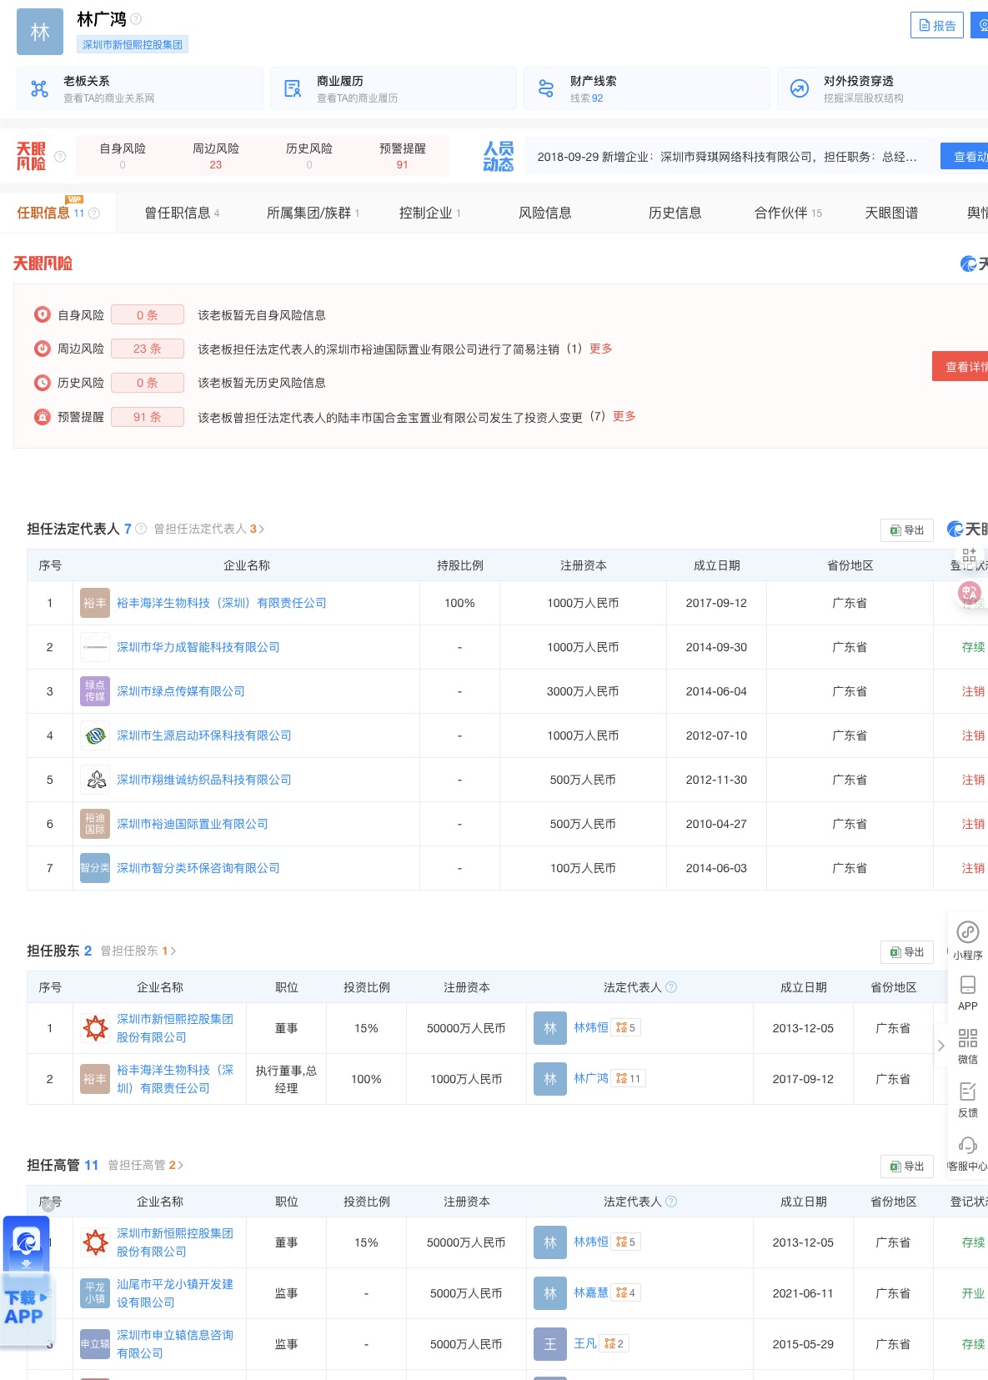
Task: Export legal representative table via 导出
Action: click(x=907, y=530)
